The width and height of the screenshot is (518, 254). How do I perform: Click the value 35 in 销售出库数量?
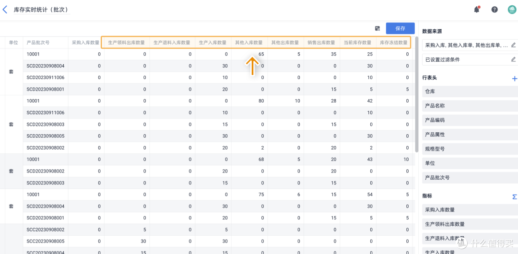pos(334,54)
